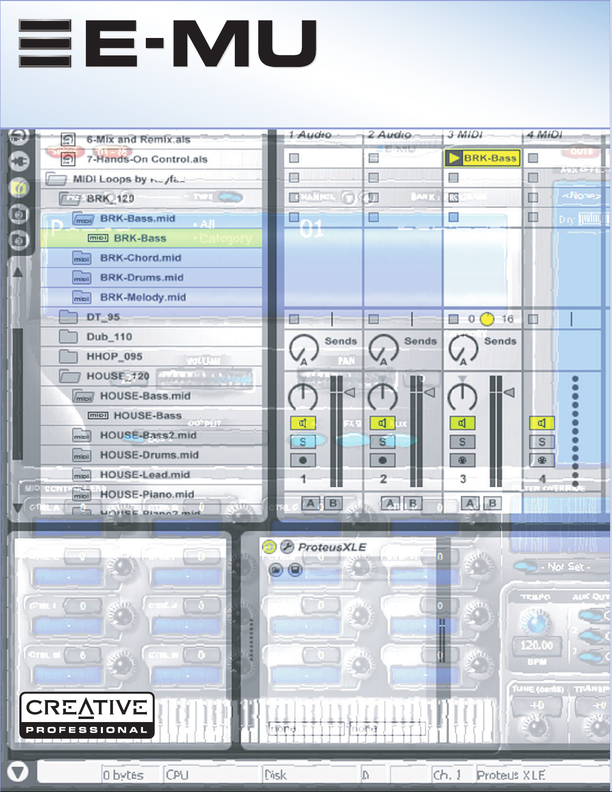Collapse the BRK_120 folder

pyautogui.click(x=69, y=198)
